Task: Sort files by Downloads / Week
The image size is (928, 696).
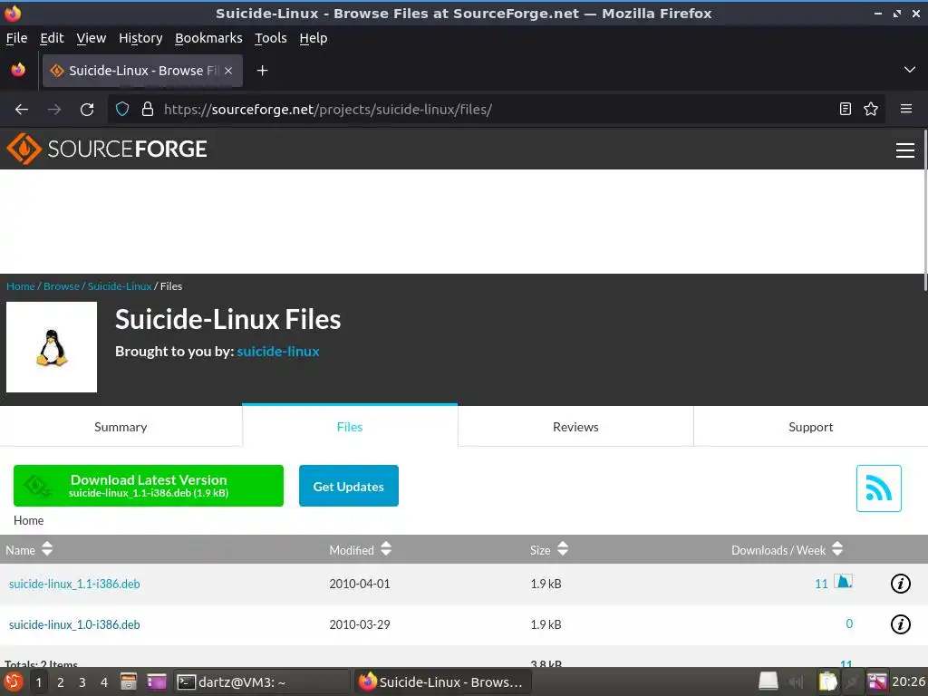Action: click(787, 550)
